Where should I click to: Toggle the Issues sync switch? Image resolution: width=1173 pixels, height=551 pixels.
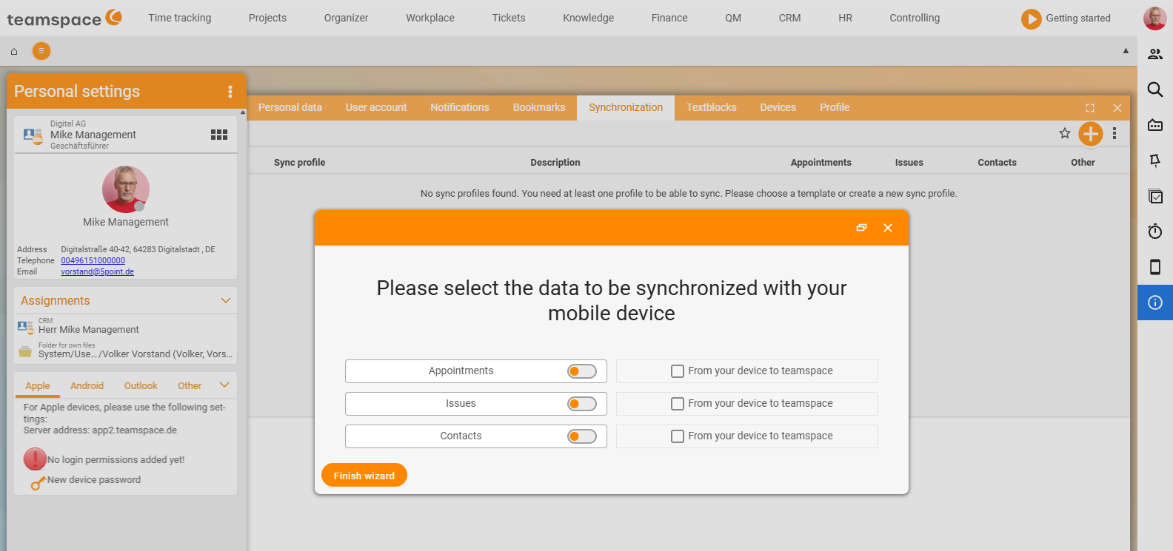pyautogui.click(x=582, y=404)
